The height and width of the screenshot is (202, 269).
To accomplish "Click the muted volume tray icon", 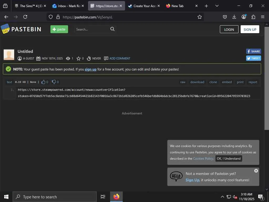I will pos(235,197).
